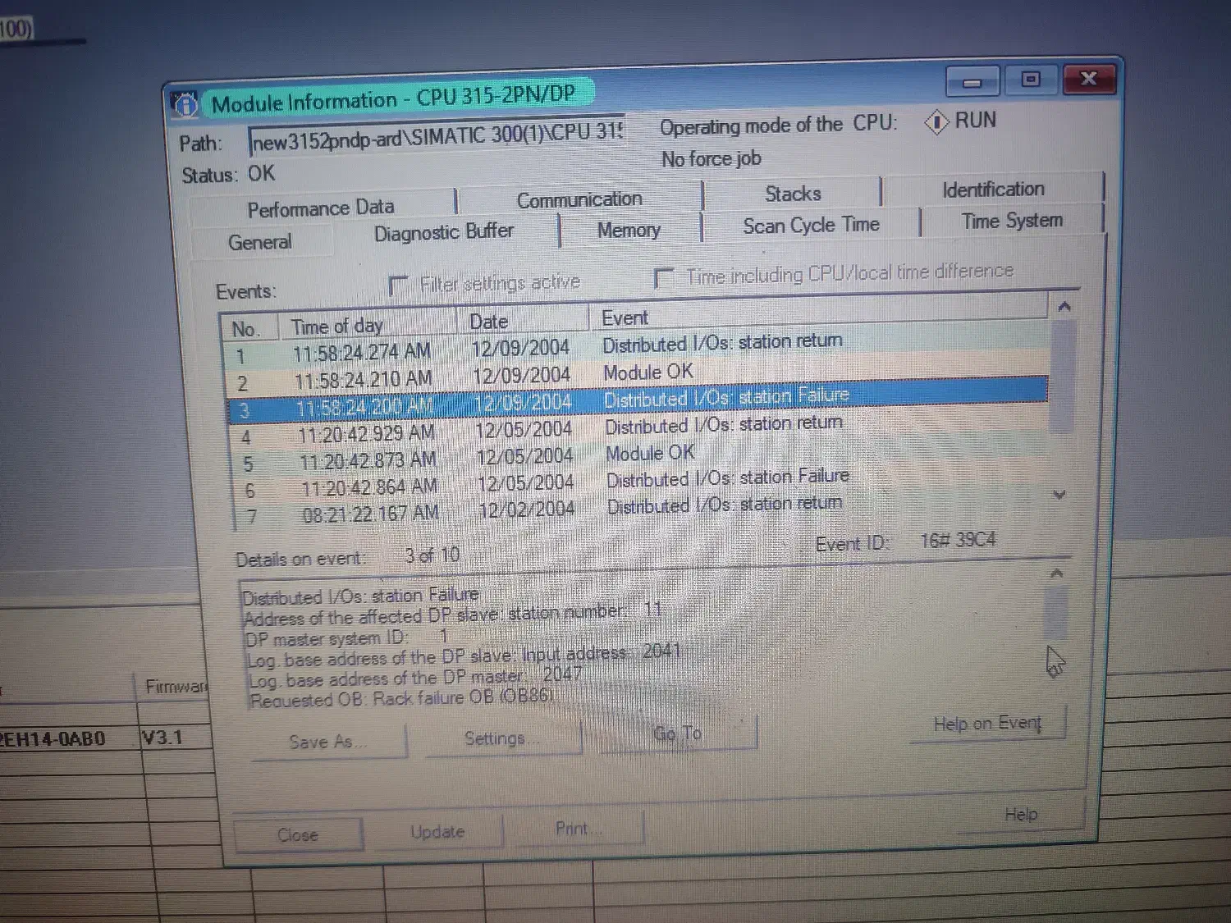
Task: Click the event details scroll up arrow
Action: click(x=1057, y=573)
